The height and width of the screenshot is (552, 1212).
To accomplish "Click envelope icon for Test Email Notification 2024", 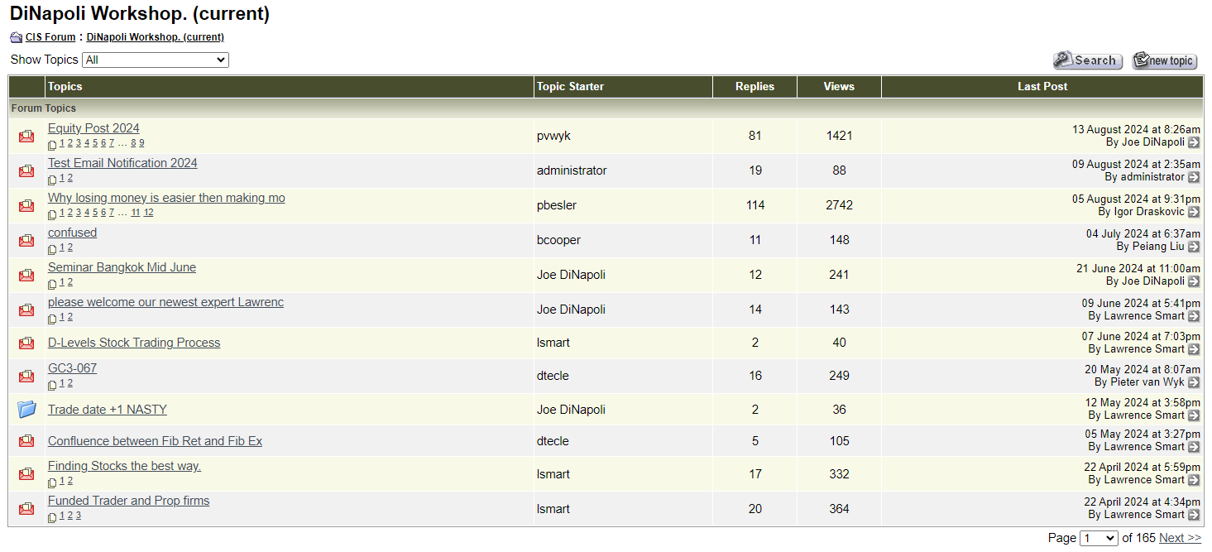I will pyautogui.click(x=26, y=170).
